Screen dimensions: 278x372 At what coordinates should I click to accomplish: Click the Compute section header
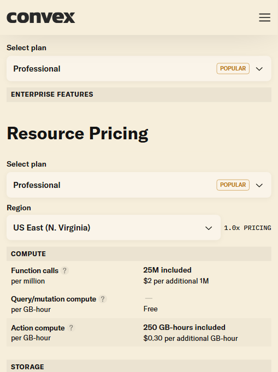[x=139, y=254]
